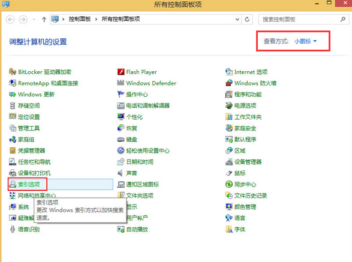The width and height of the screenshot is (352, 262).
Task: Open the 电源选项 icon
Action: (x=229, y=105)
